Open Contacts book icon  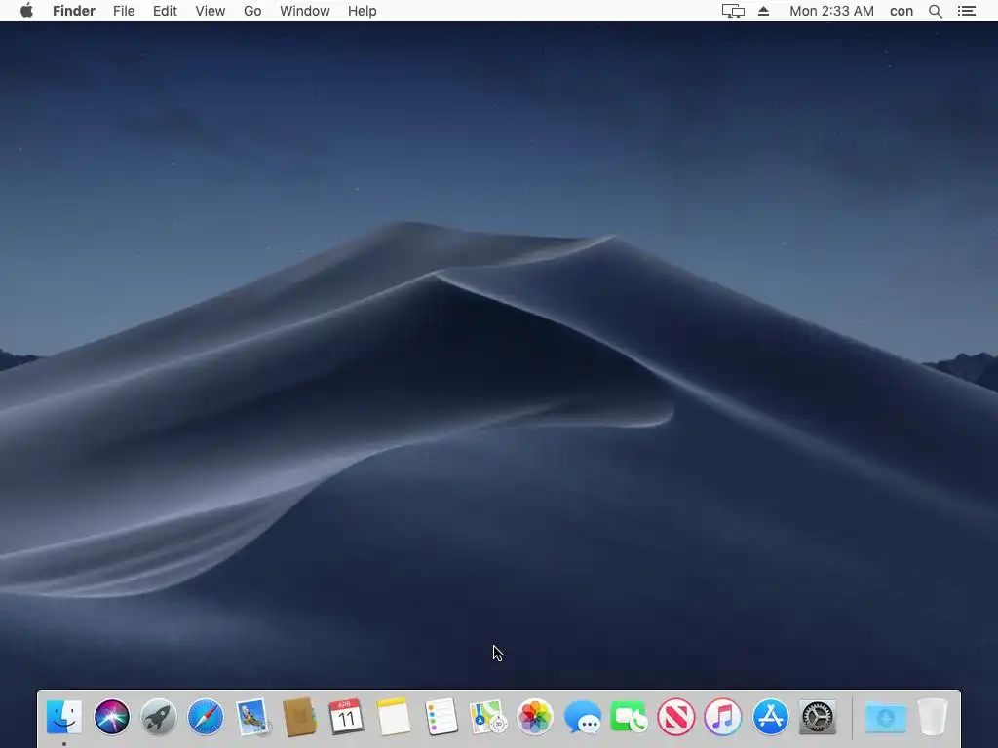pos(299,717)
